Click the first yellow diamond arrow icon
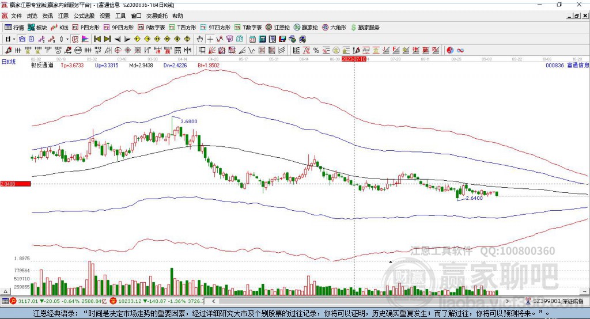Screen dimensions: 590x319 point(137,39)
